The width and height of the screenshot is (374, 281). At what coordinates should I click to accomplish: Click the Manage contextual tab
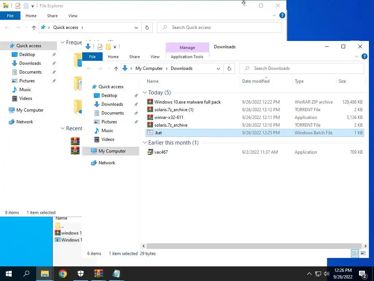(x=187, y=48)
